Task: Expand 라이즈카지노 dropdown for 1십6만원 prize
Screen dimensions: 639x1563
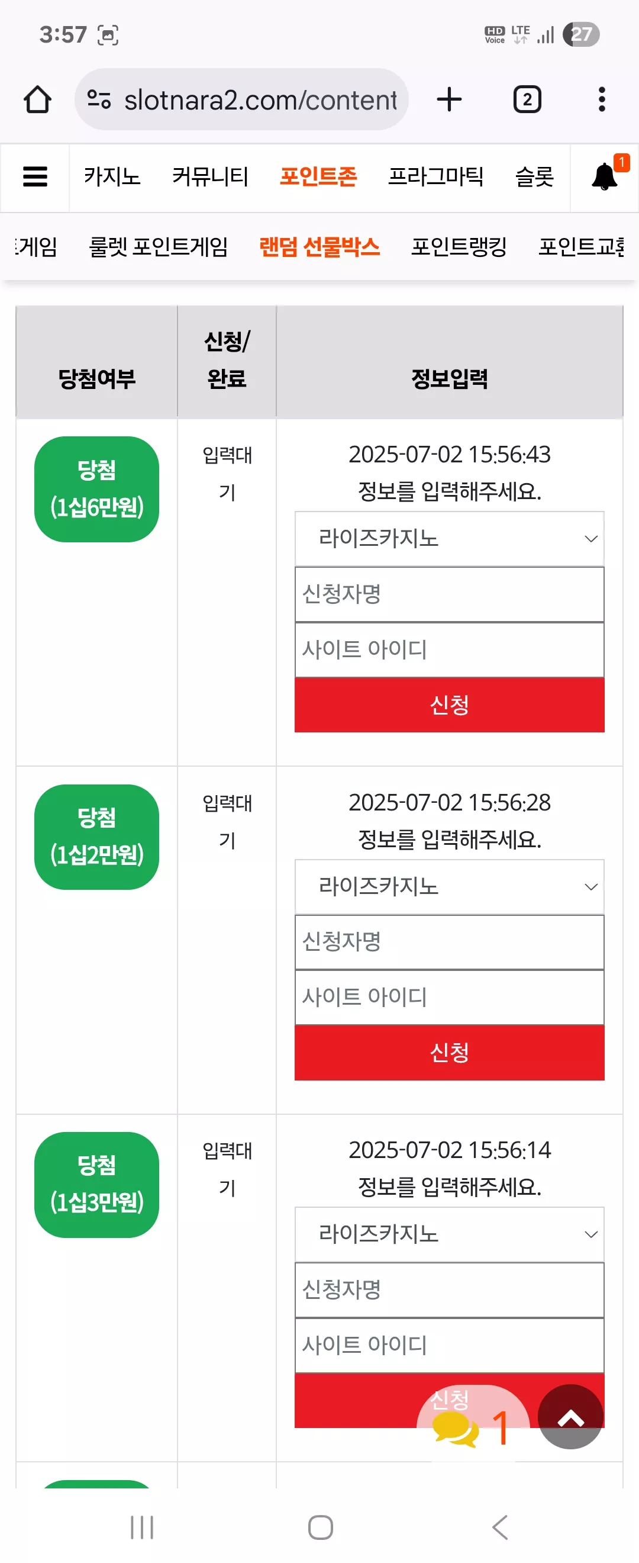Action: 449,539
